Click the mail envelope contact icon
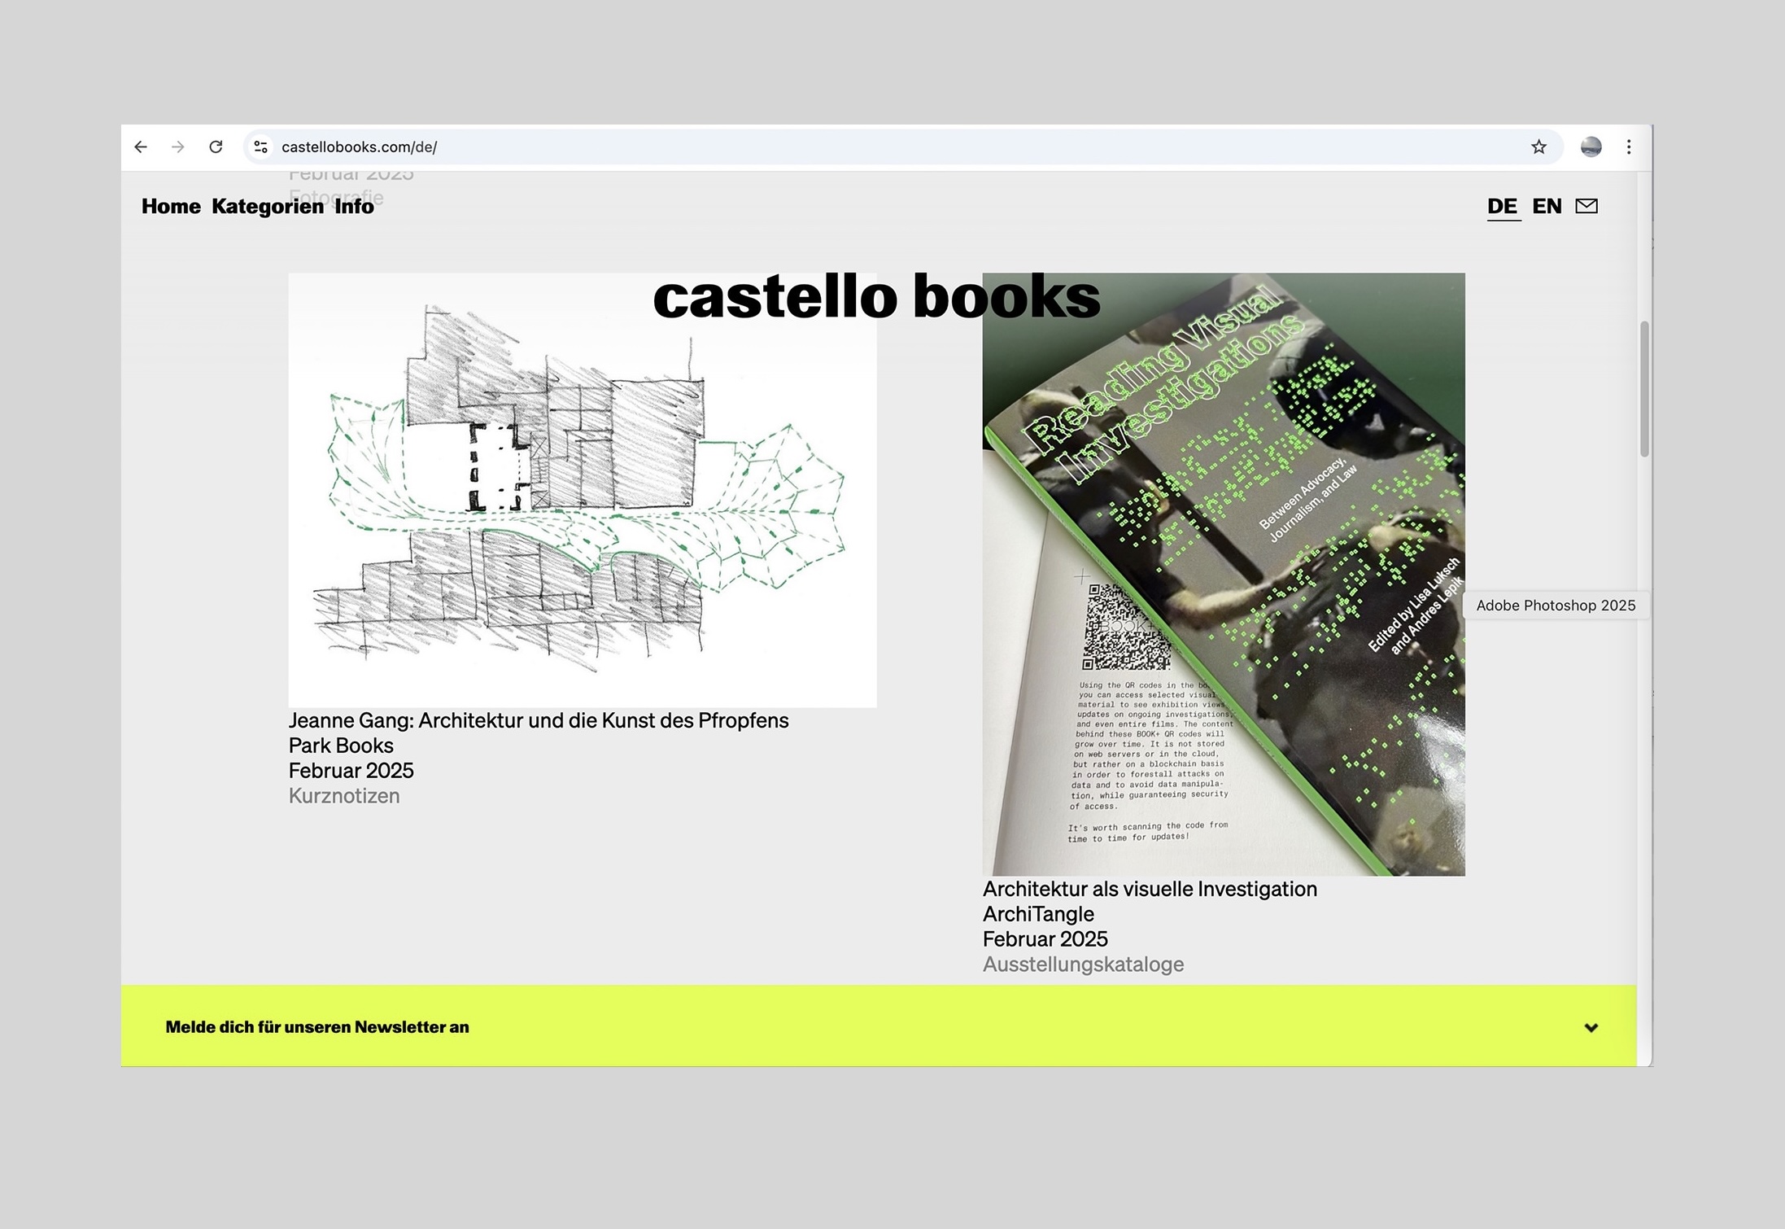Screen dimensions: 1785x1229 (1586, 206)
